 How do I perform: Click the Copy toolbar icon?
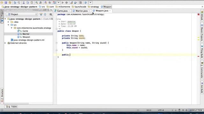click(28, 3)
